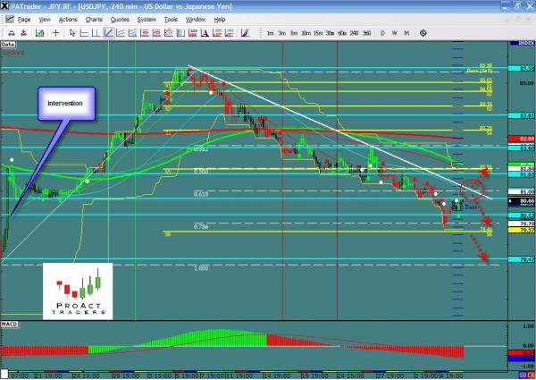The height and width of the screenshot is (380, 536).
Task: Select the 15m timeframe button
Action: coord(318,32)
